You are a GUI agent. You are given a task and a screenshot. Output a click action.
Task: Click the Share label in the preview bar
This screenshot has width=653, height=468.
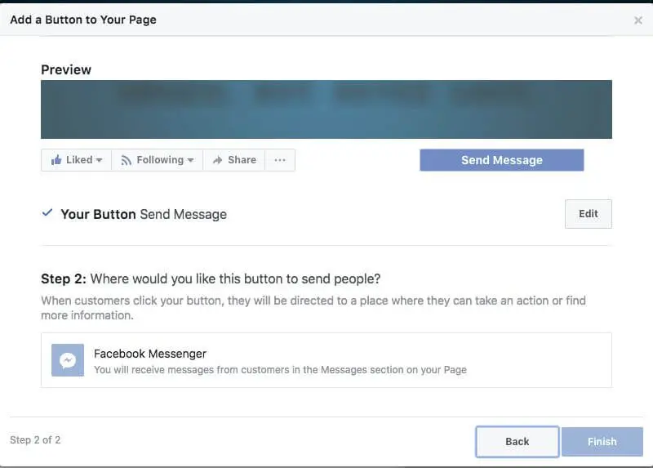[242, 160]
